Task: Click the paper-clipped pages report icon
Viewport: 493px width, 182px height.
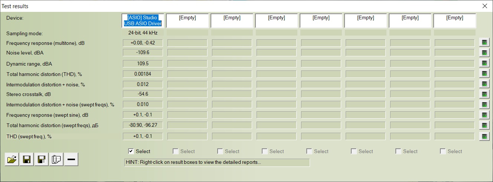Action: 56,159
